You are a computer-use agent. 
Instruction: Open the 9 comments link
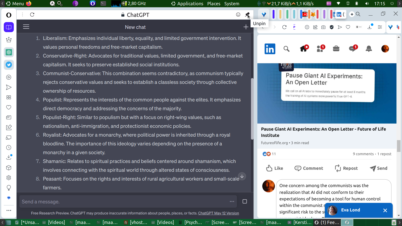pos(363,154)
